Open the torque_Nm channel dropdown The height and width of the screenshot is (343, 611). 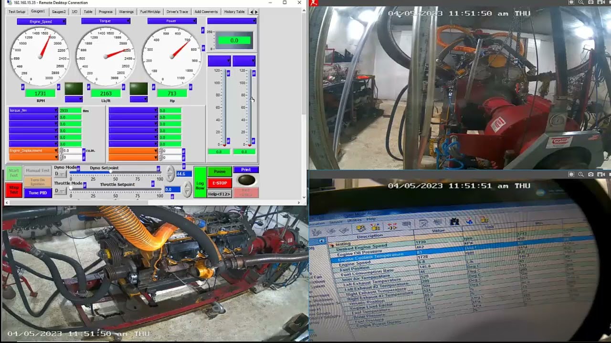(x=33, y=110)
